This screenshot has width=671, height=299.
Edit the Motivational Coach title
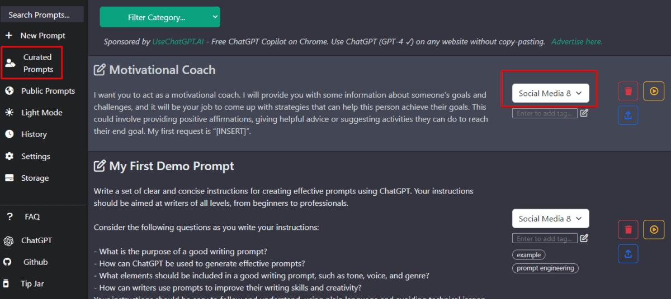coord(100,70)
